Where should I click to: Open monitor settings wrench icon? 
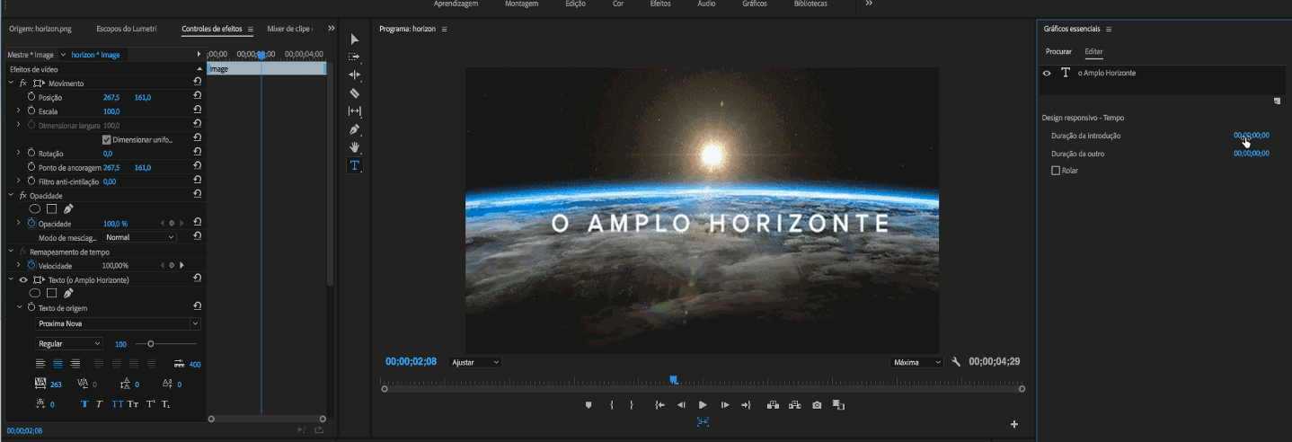tap(956, 362)
